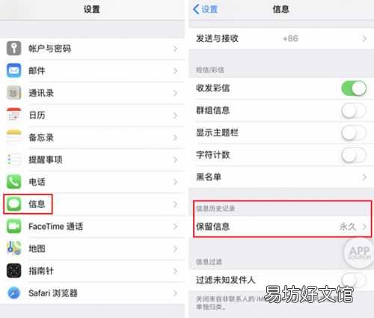
Task: Tap the green Phone icon
Action: [13, 182]
